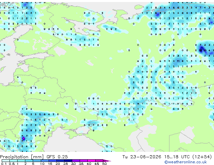Click the purple arrow tip above 50

click(107, 161)
